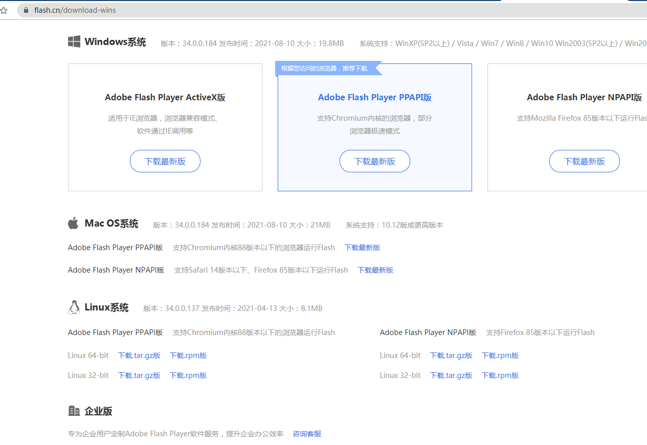Click the bookmark star icon in address bar

4,10
